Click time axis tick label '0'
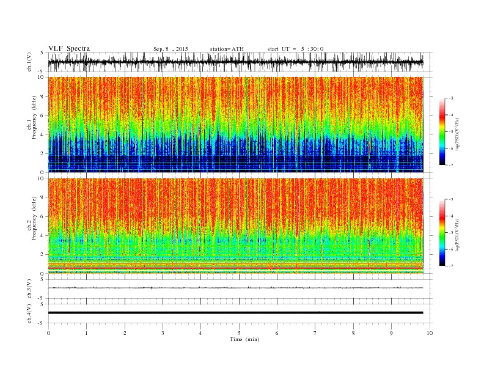 pyautogui.click(x=48, y=333)
